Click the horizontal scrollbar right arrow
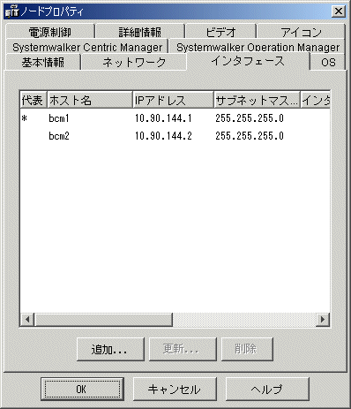The width and height of the screenshot is (351, 409). click(323, 319)
